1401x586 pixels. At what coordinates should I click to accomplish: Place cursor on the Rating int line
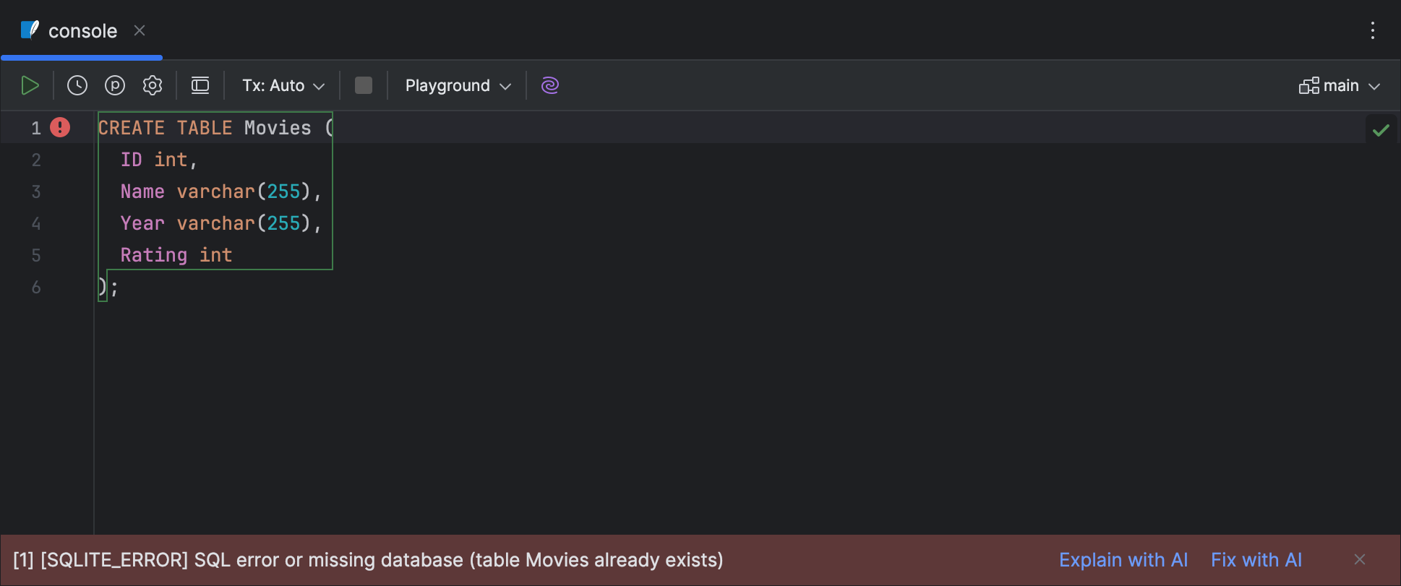(x=176, y=255)
